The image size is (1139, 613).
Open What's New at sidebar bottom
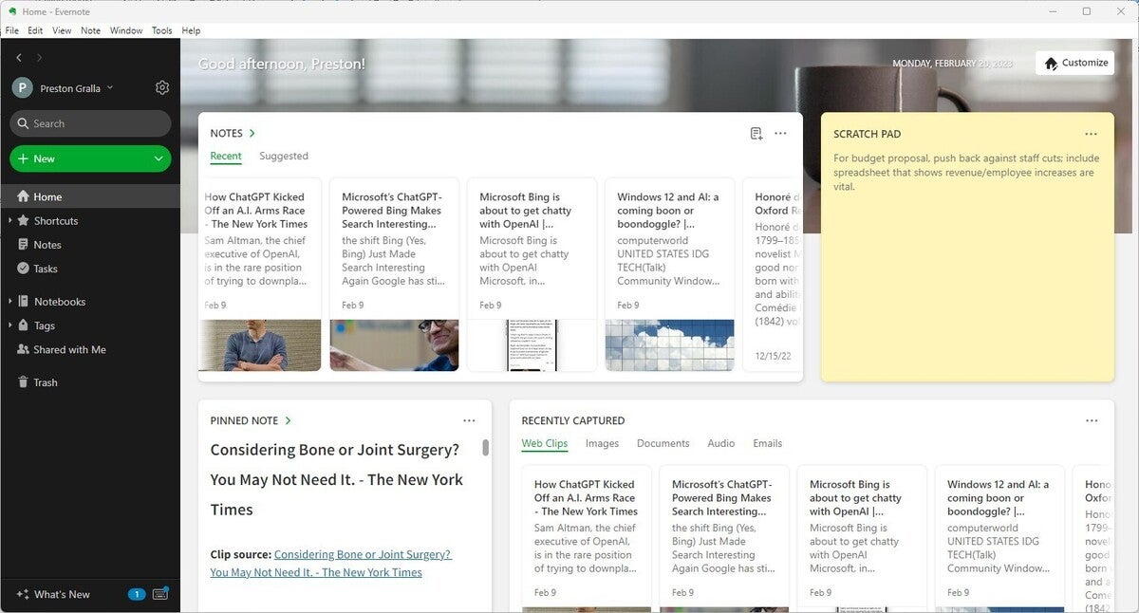pyautogui.click(x=62, y=594)
